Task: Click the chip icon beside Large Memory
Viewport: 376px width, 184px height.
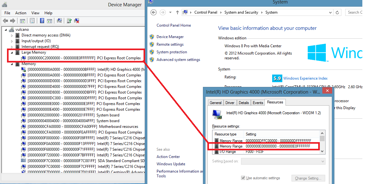Action: (17, 52)
